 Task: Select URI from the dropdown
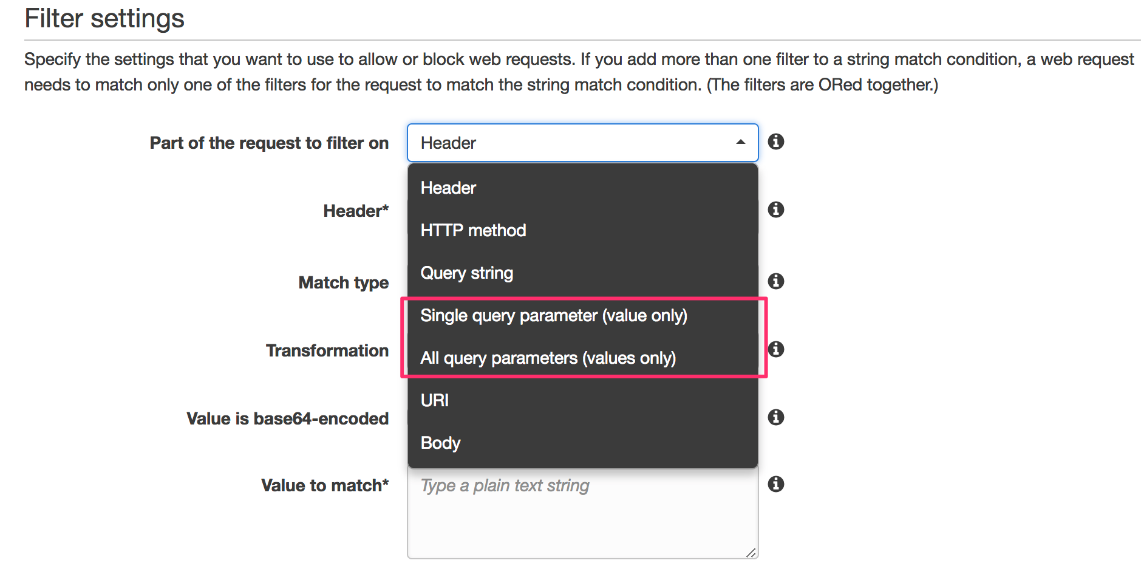[435, 401]
